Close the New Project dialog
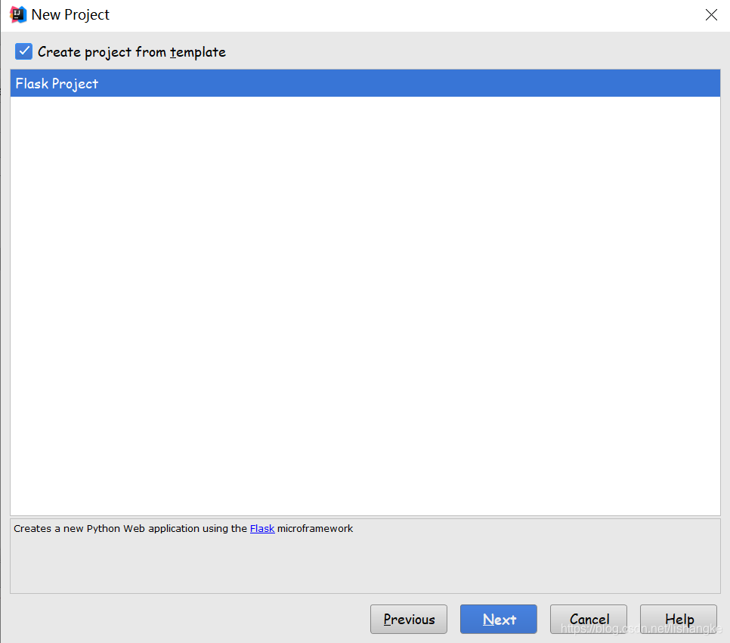 [711, 15]
